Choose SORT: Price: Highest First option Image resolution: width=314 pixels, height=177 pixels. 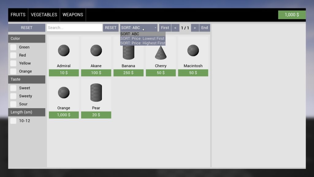click(x=143, y=43)
